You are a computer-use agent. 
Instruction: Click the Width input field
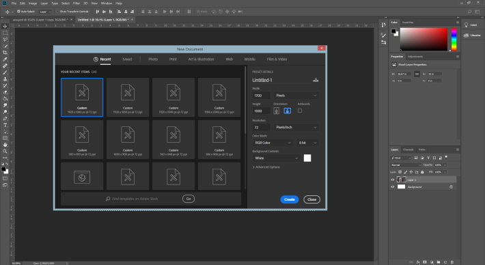point(262,96)
